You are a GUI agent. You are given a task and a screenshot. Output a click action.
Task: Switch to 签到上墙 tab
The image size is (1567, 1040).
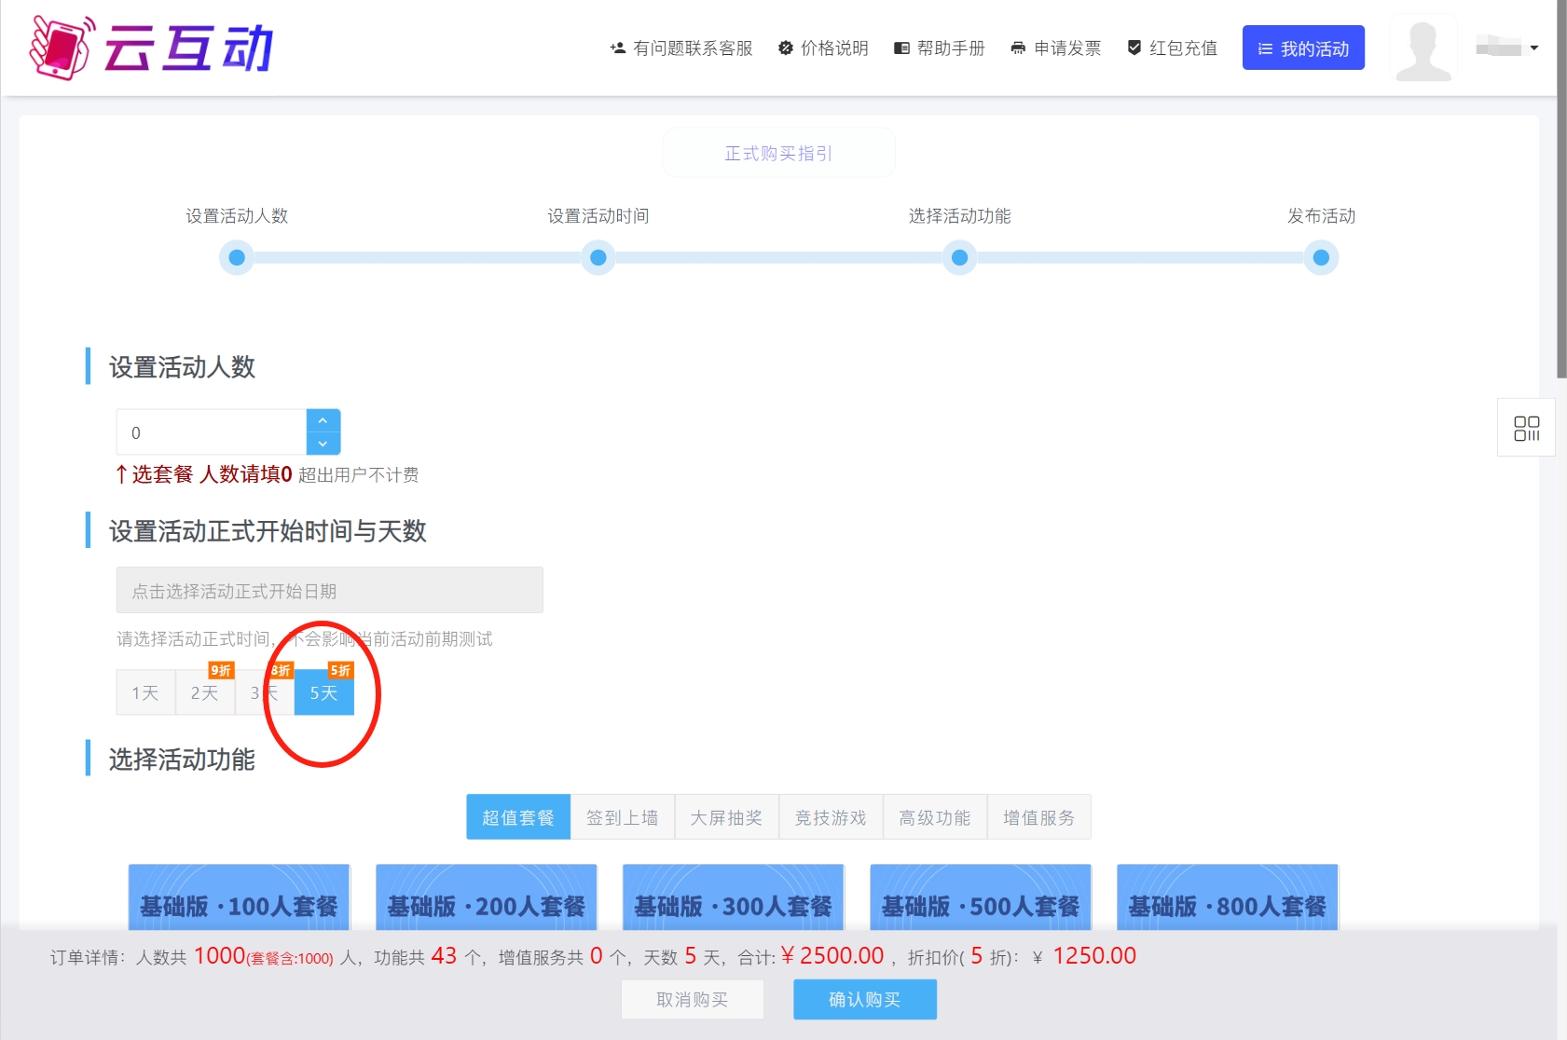click(x=623, y=817)
